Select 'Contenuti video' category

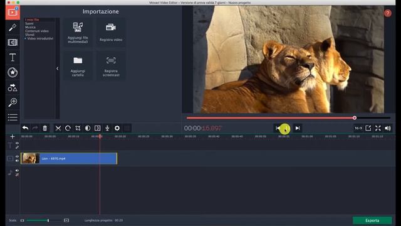pos(37,31)
